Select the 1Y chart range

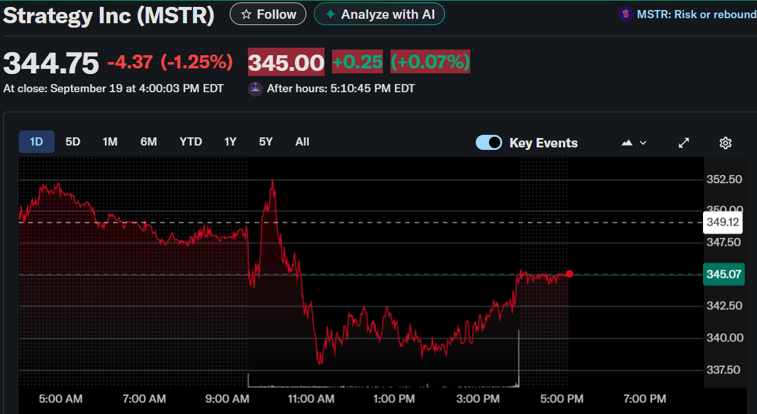(x=230, y=142)
